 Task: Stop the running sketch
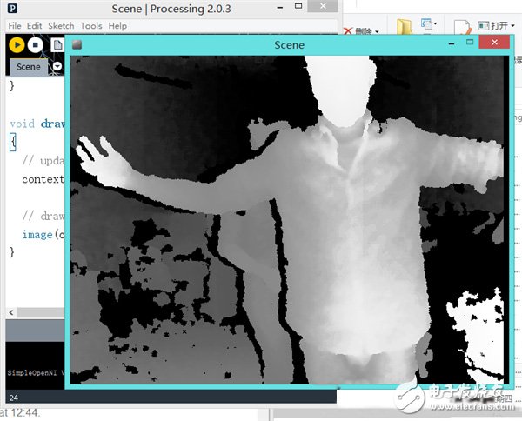point(36,44)
